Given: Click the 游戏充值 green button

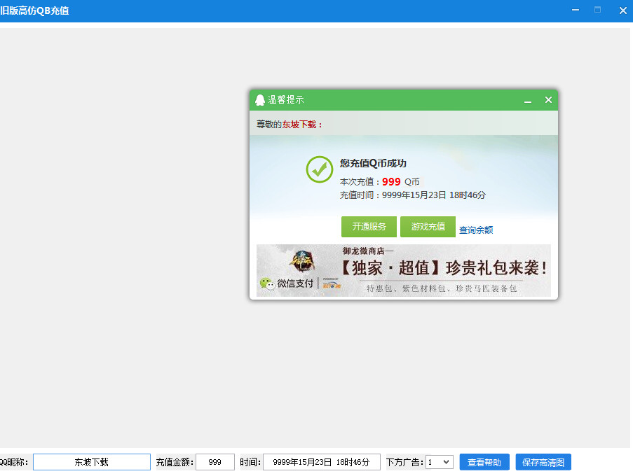Looking at the screenshot, I should click(x=428, y=227).
